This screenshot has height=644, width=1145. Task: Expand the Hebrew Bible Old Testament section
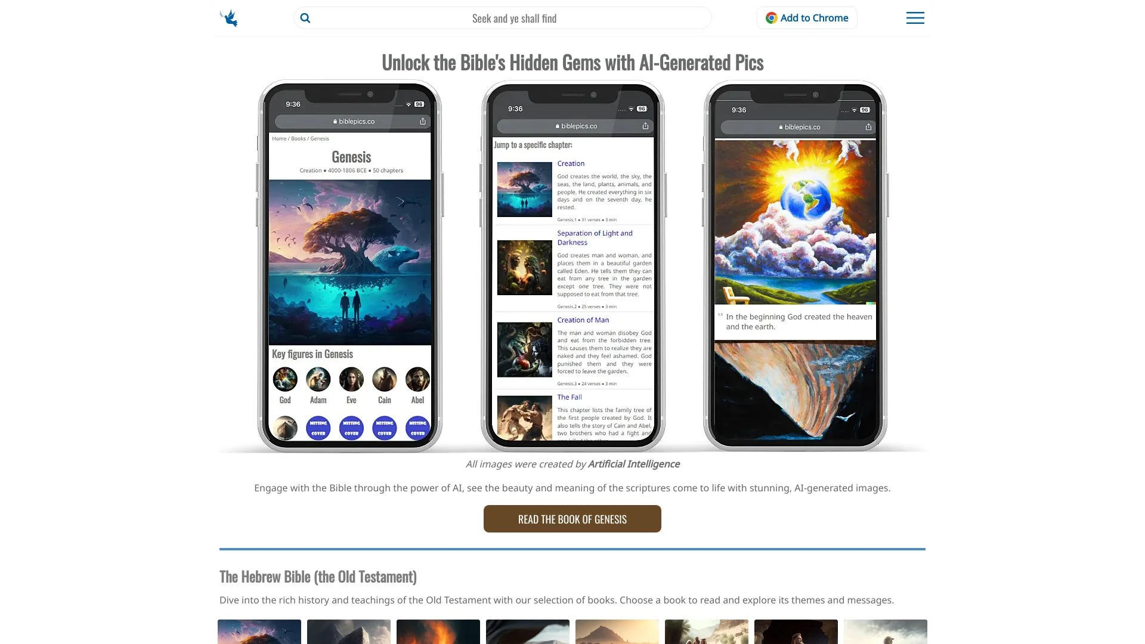click(318, 575)
